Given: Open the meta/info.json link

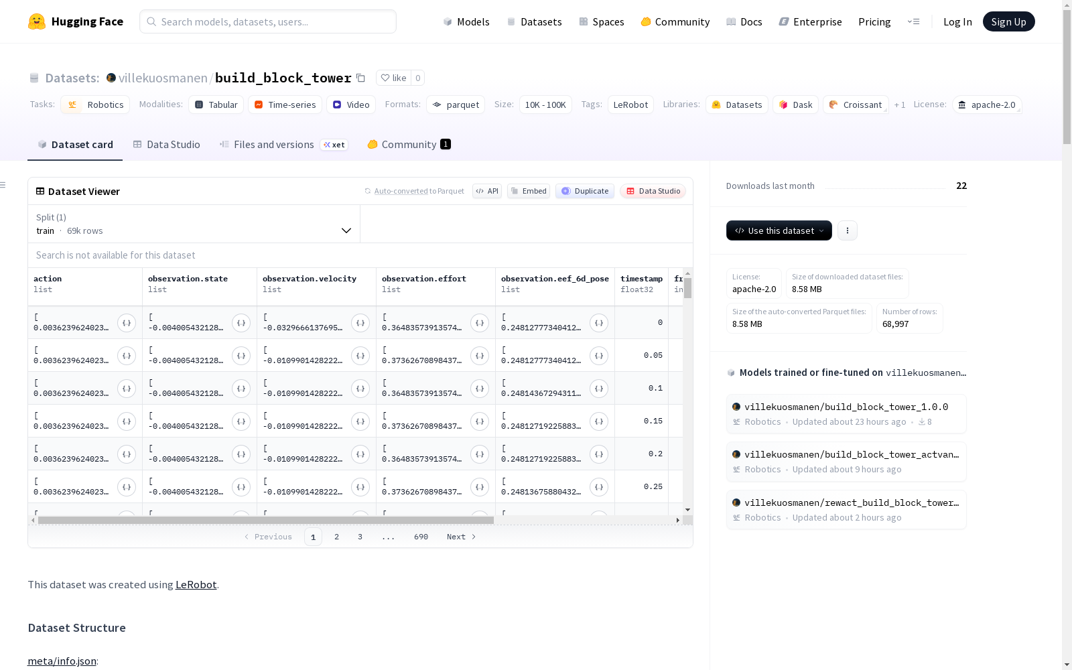Looking at the screenshot, I should pos(62,661).
